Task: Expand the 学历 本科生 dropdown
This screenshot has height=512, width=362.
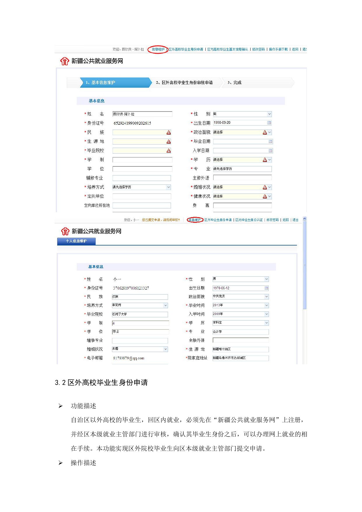Action: (x=267, y=323)
